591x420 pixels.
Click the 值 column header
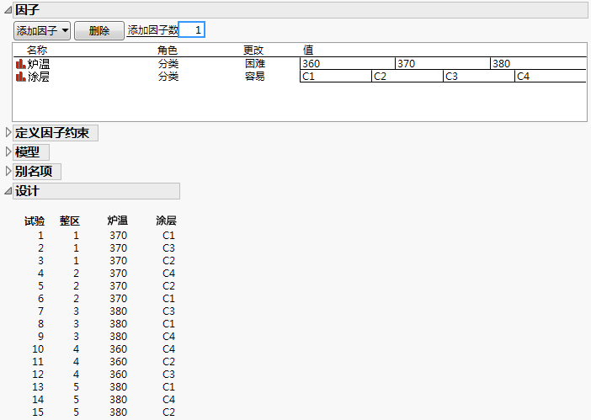point(308,51)
